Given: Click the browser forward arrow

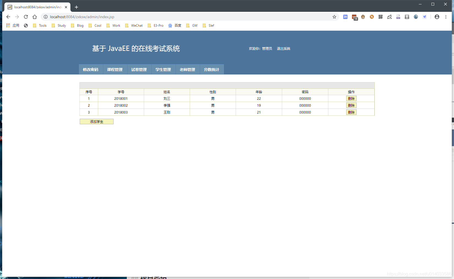Looking at the screenshot, I should [x=17, y=17].
